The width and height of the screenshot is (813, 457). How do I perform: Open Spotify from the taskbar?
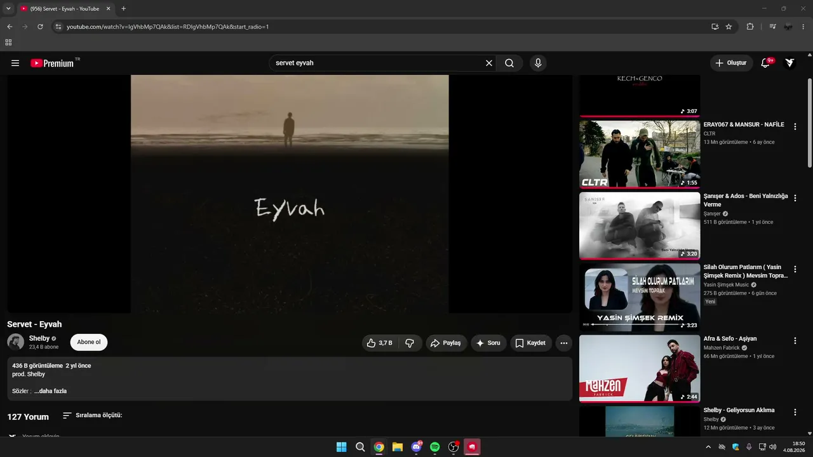pyautogui.click(x=435, y=447)
